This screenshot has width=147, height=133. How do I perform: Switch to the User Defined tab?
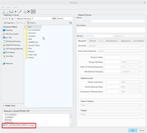coord(139,41)
